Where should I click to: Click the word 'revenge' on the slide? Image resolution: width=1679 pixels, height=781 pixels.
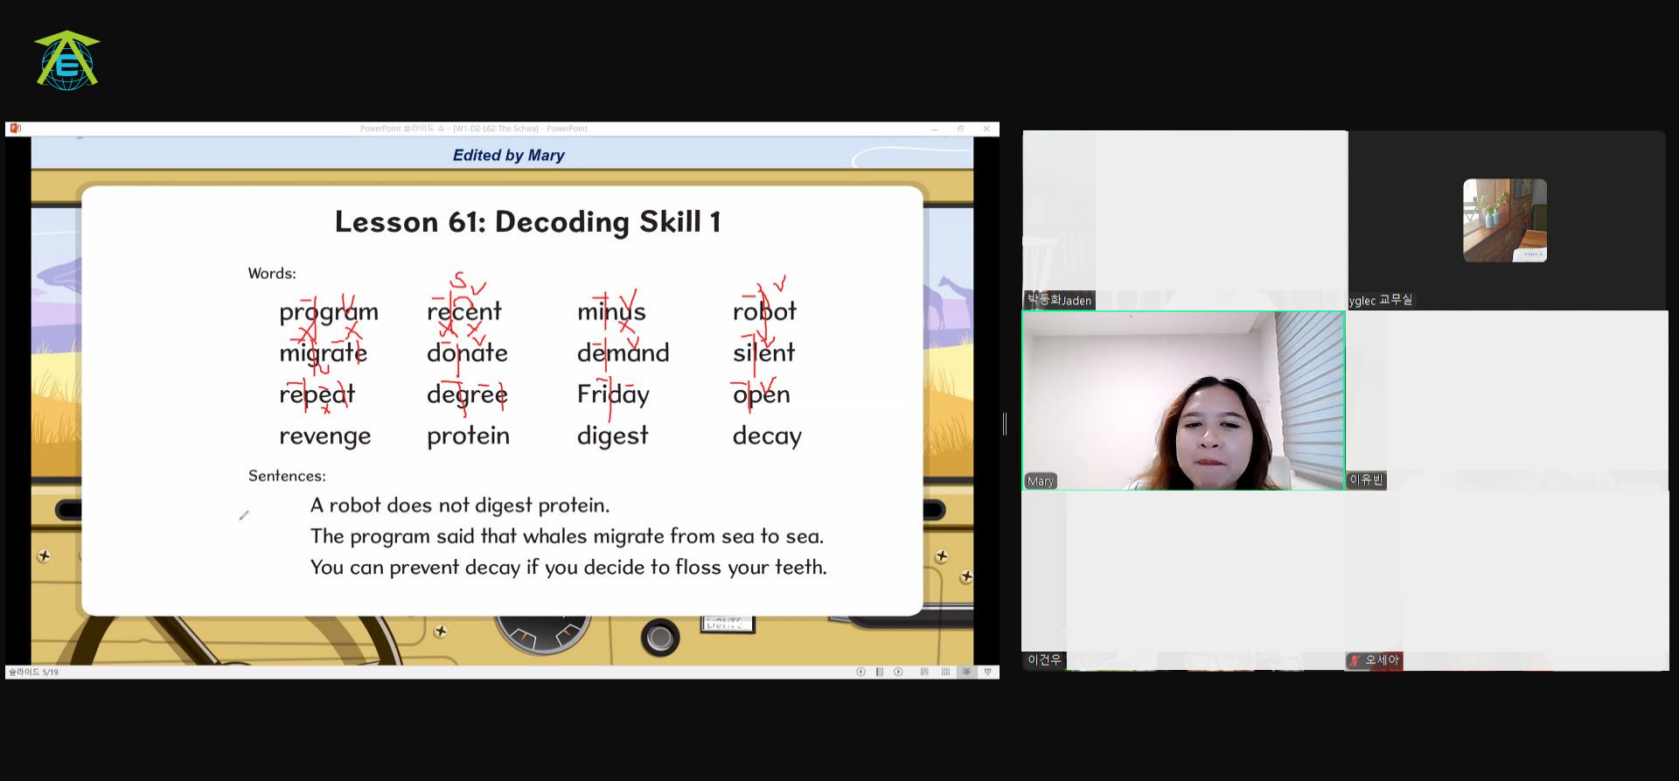pos(325,436)
